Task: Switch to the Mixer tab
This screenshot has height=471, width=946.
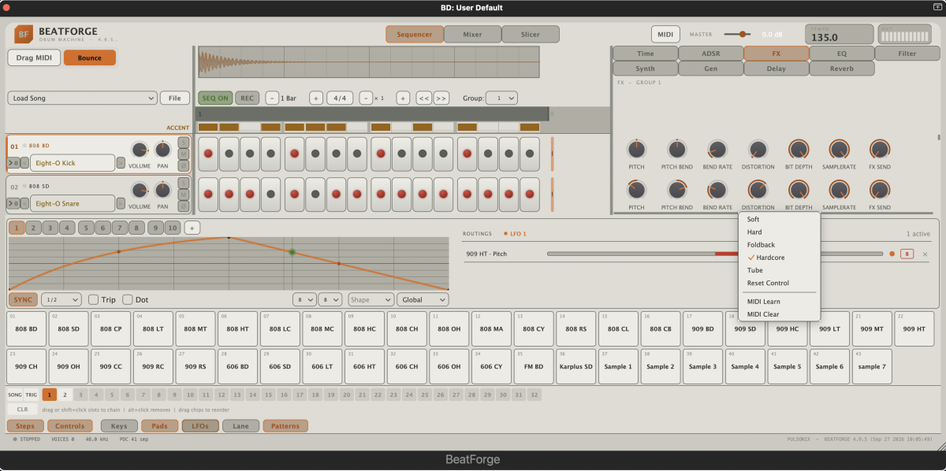Action: (x=472, y=34)
